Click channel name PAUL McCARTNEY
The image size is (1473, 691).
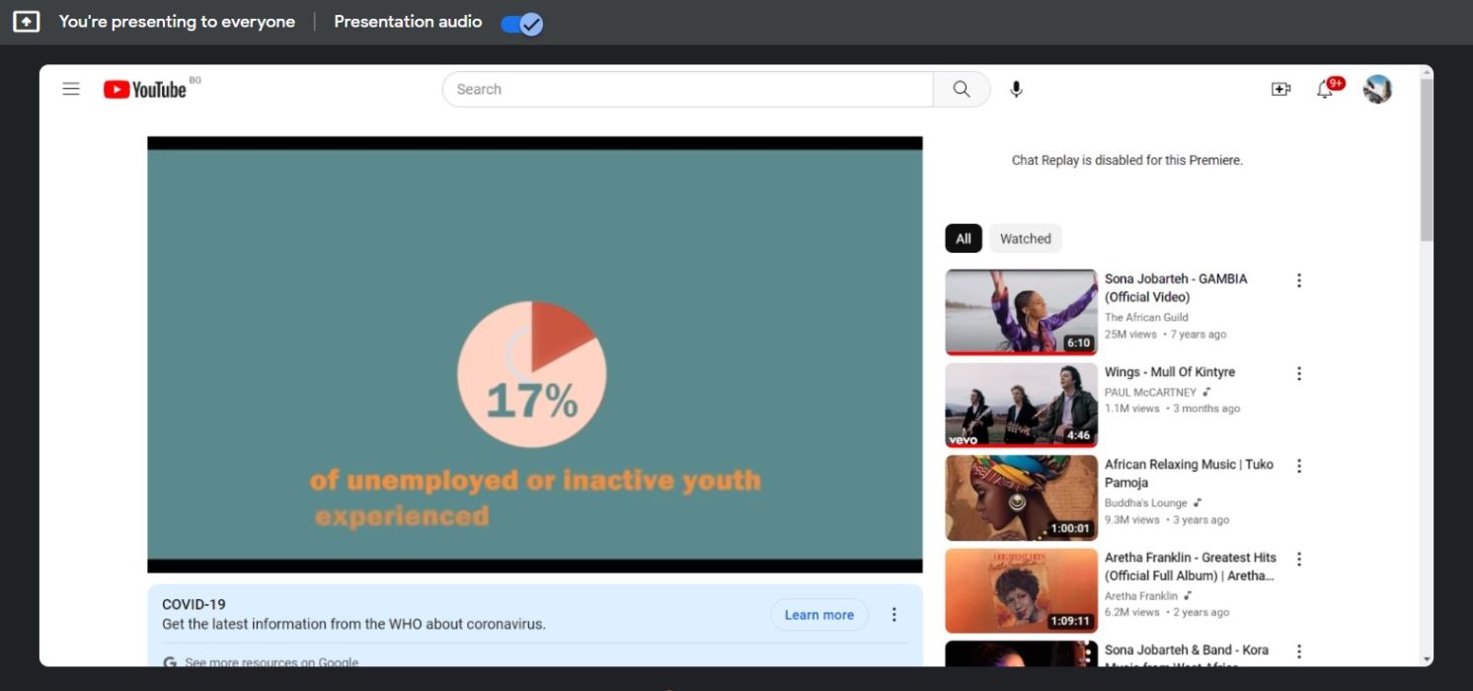[x=1150, y=392]
